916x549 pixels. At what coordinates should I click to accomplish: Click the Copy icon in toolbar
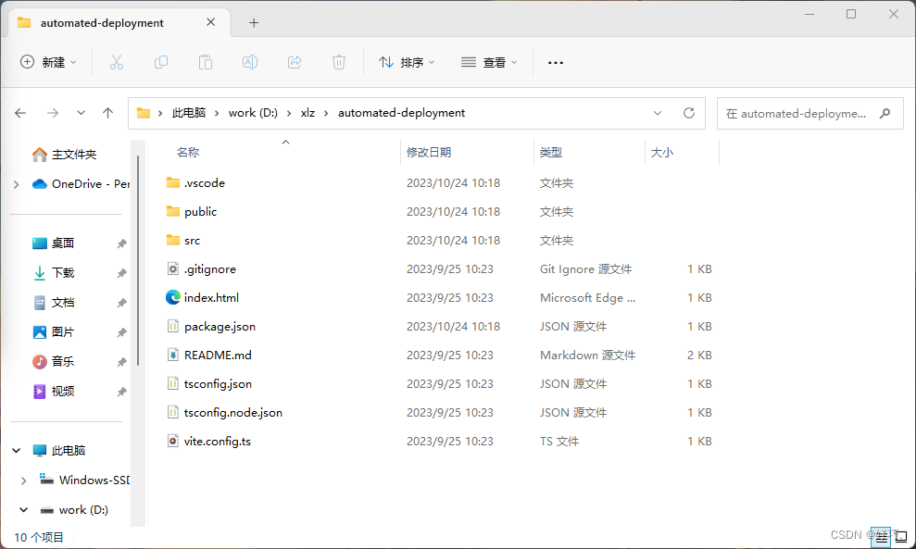point(160,62)
